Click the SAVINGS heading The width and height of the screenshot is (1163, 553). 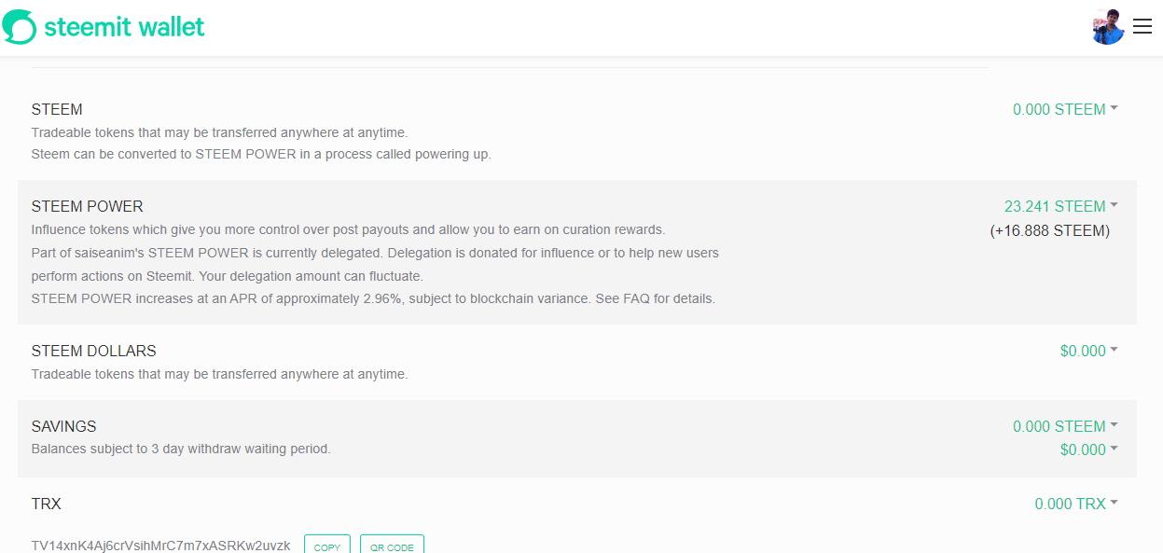(64, 426)
